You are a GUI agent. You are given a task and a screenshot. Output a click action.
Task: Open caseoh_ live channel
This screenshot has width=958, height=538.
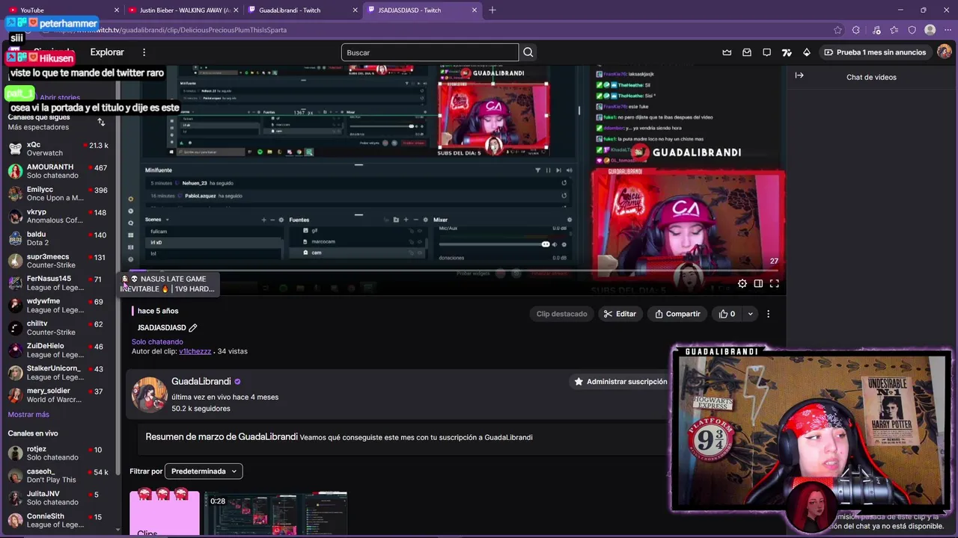58,475
